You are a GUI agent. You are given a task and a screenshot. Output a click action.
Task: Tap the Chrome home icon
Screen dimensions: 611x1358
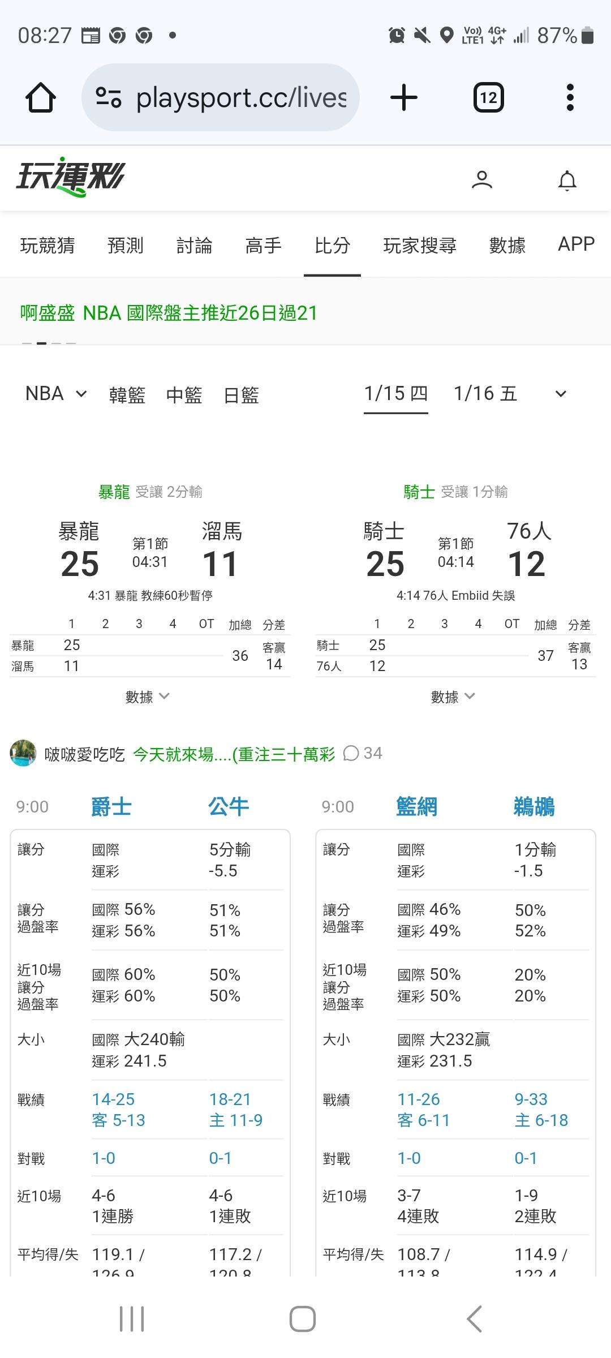[x=41, y=98]
